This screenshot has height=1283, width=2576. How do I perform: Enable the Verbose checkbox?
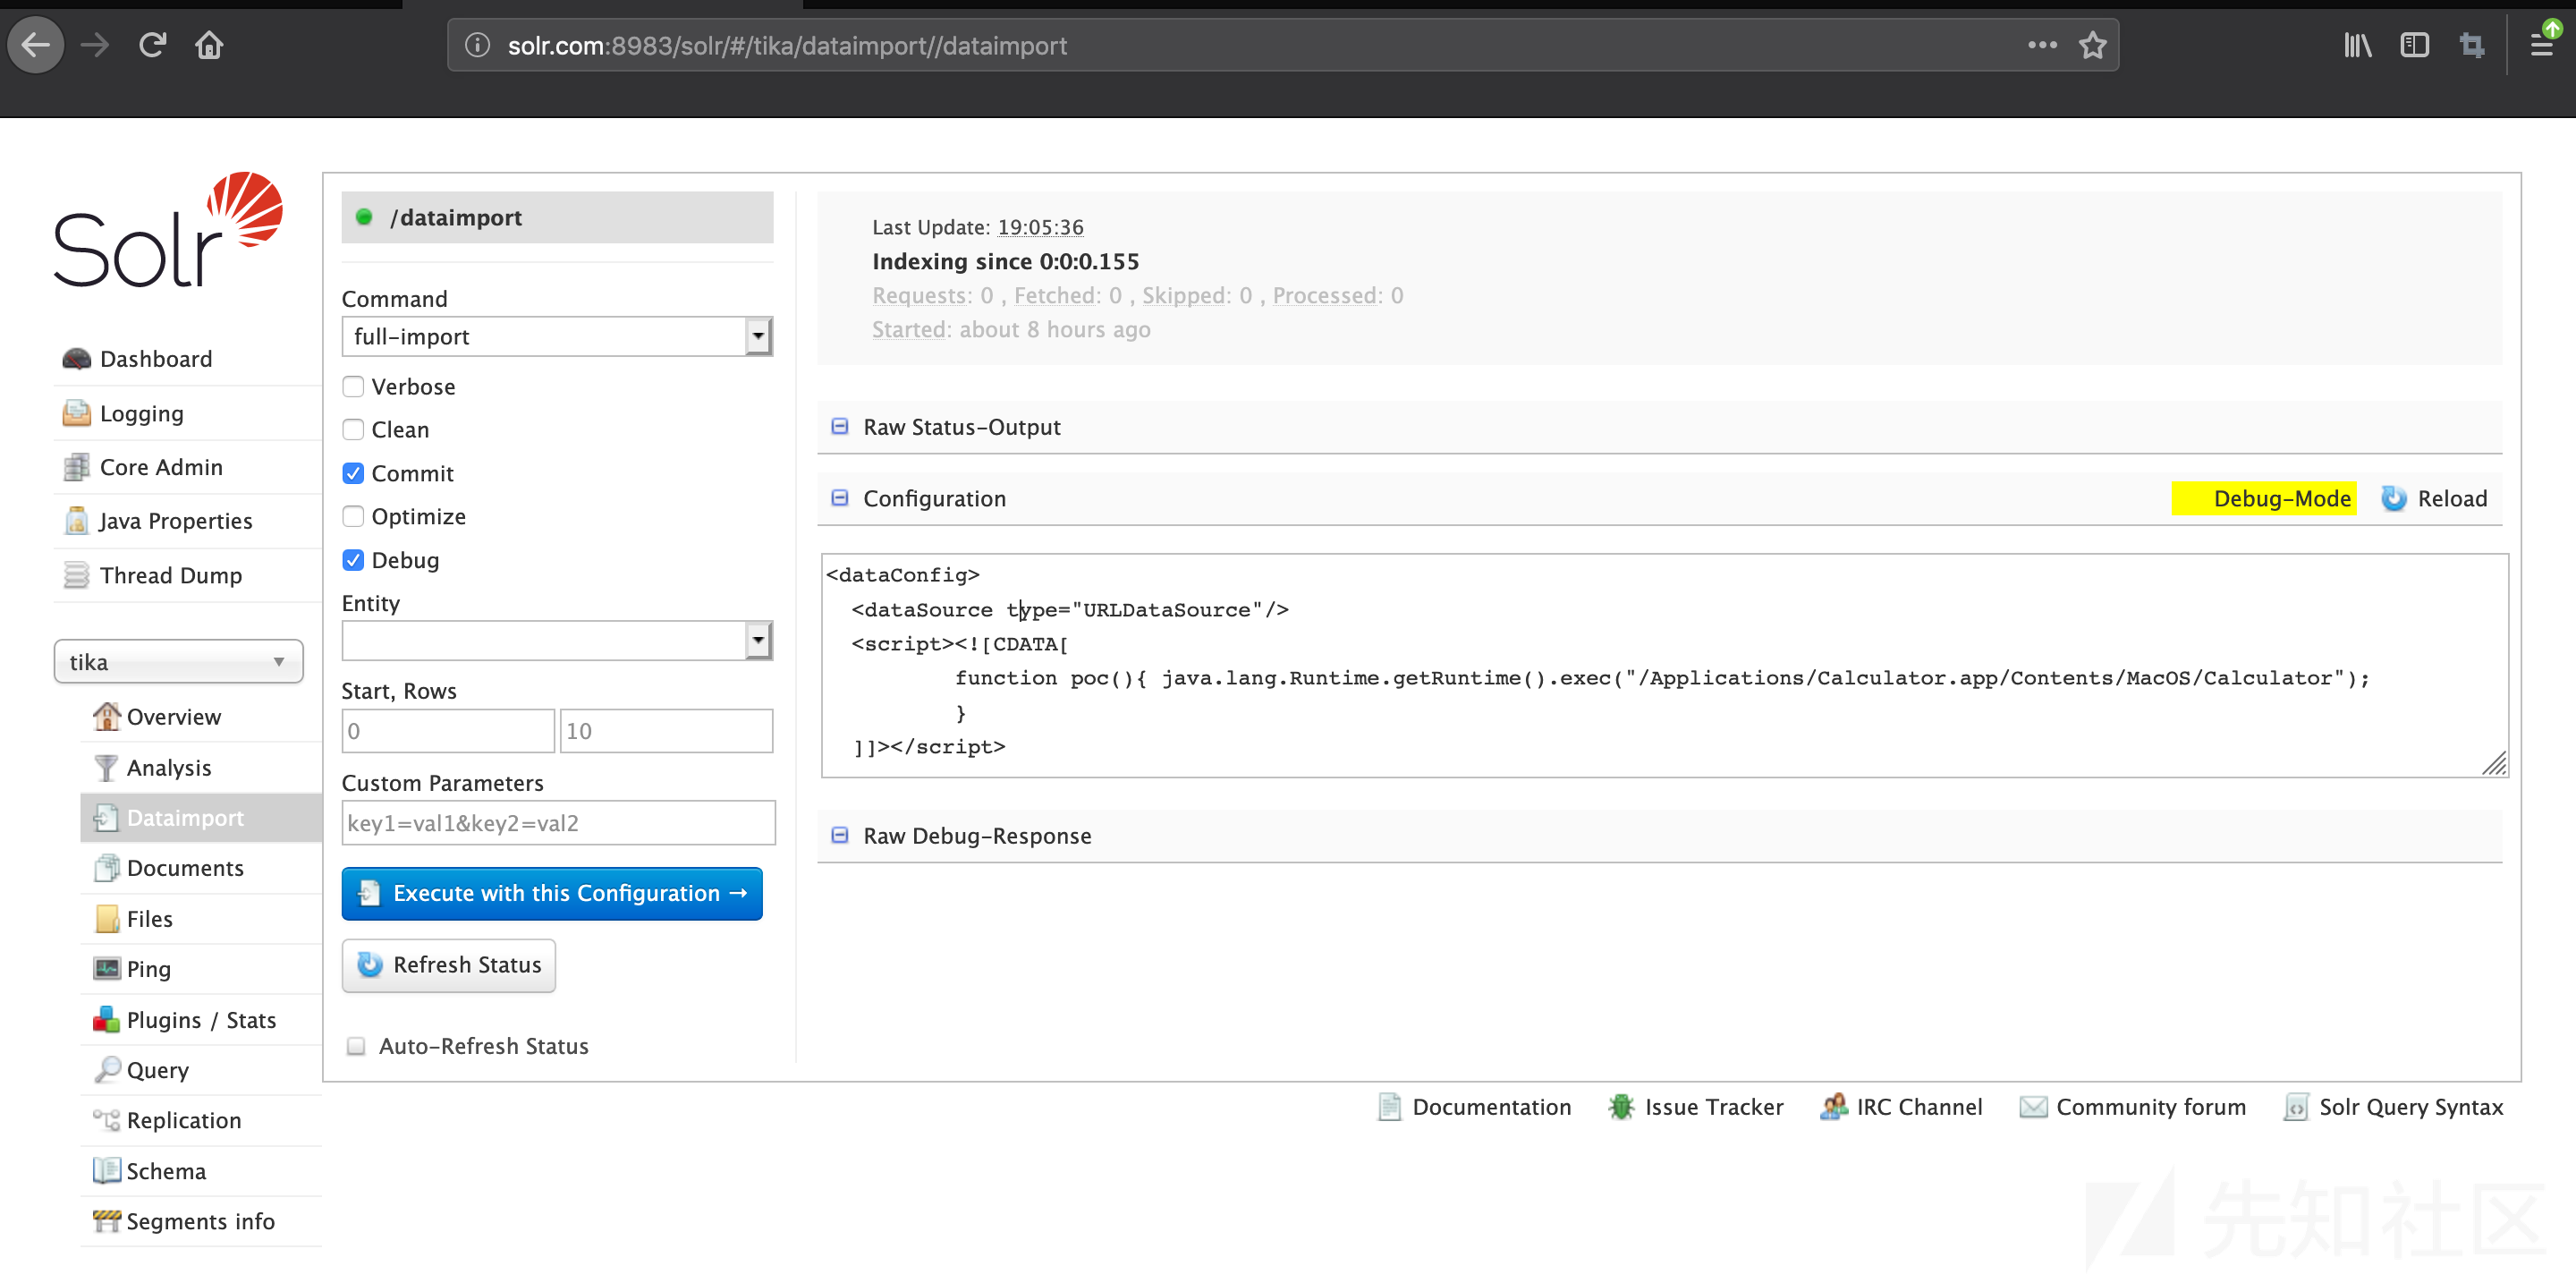point(353,386)
